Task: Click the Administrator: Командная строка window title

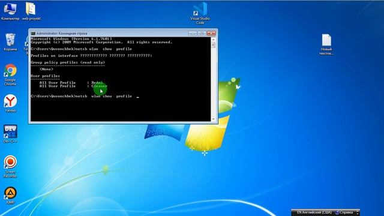Action: coord(62,34)
